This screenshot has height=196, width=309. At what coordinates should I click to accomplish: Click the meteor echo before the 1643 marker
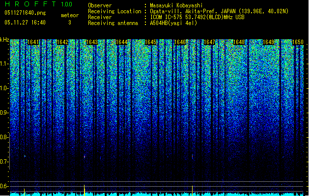[x=84, y=157]
